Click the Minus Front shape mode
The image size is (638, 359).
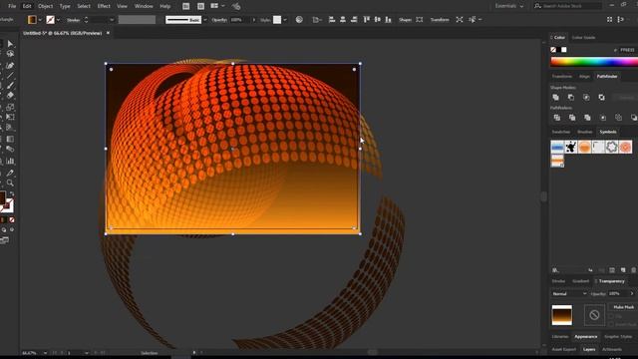[571, 98]
